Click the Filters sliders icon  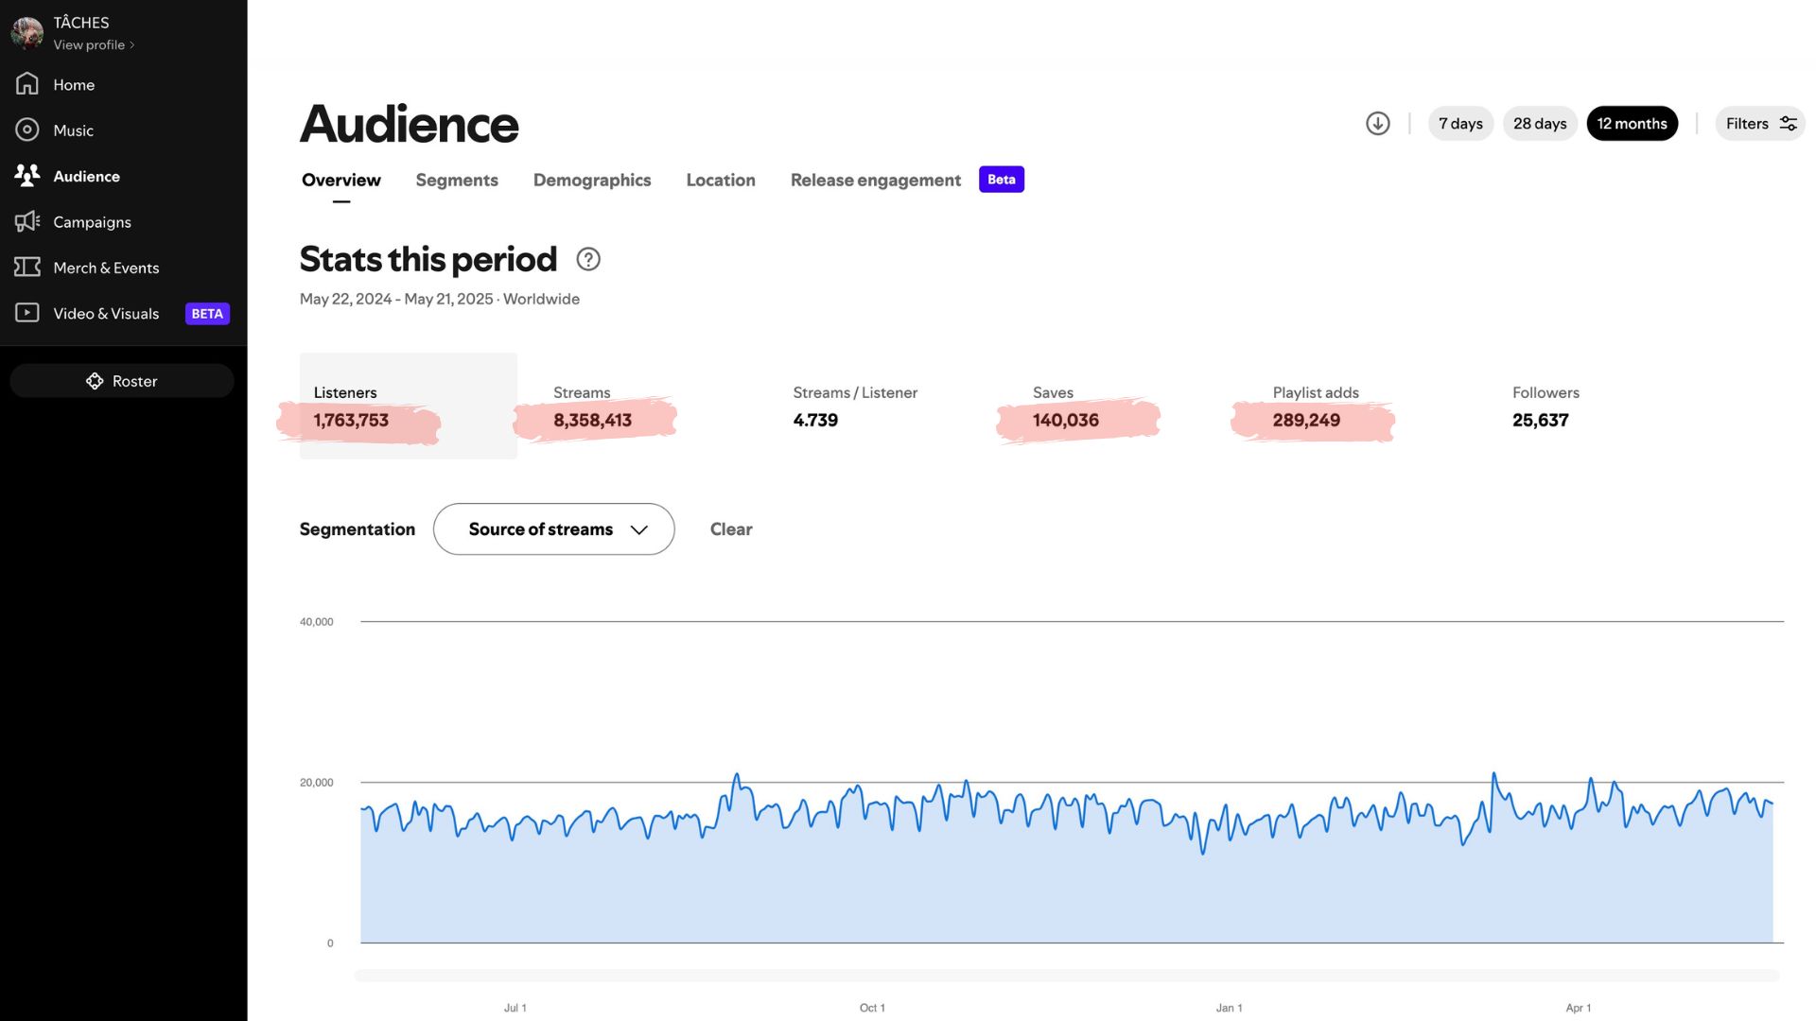click(x=1788, y=124)
